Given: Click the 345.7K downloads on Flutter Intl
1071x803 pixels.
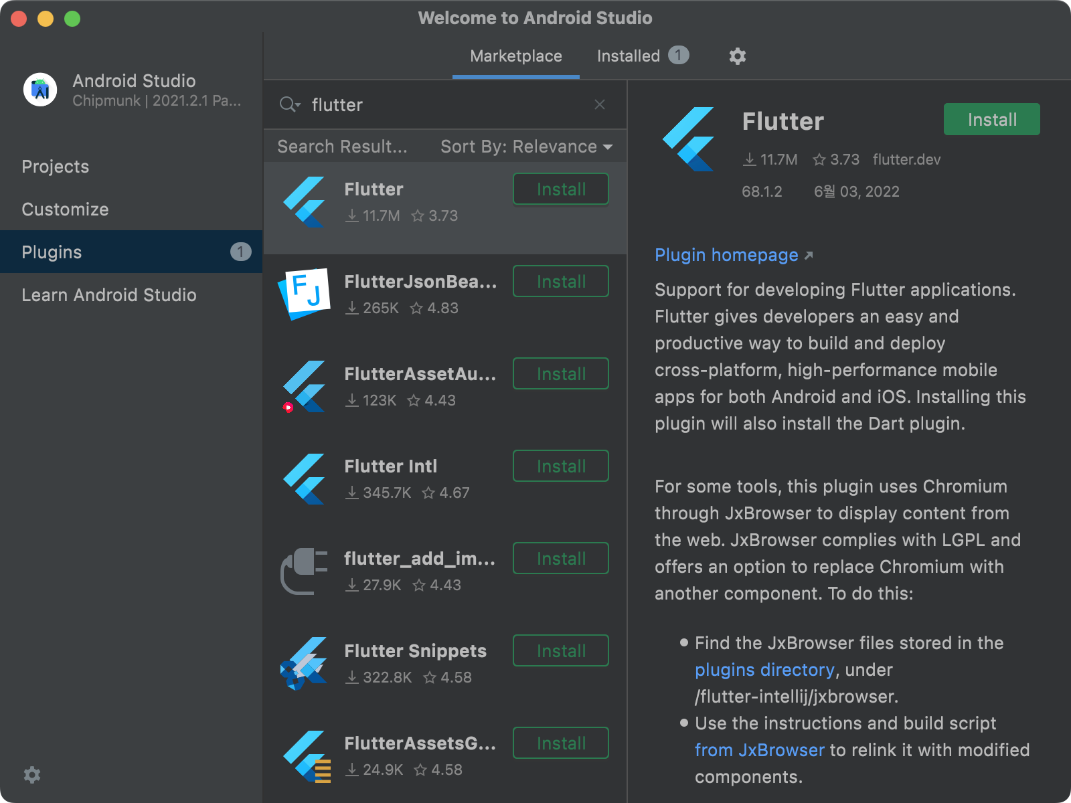Looking at the screenshot, I should pyautogui.click(x=379, y=493).
